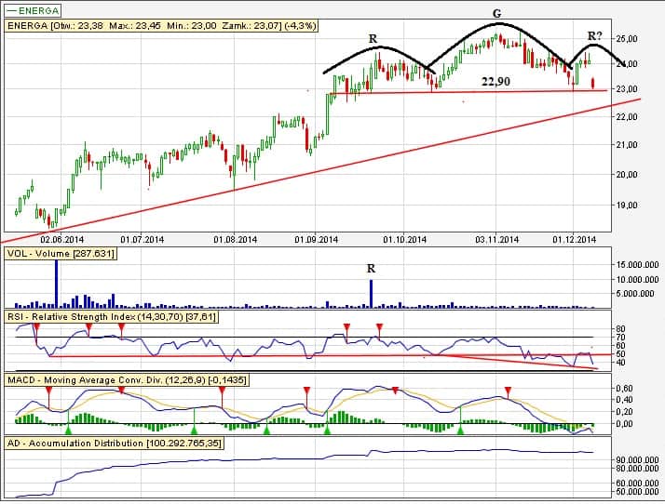Screen dimensions: 665x504
Task: Click the rightmost red triangle MACD marker
Action: click(x=508, y=391)
